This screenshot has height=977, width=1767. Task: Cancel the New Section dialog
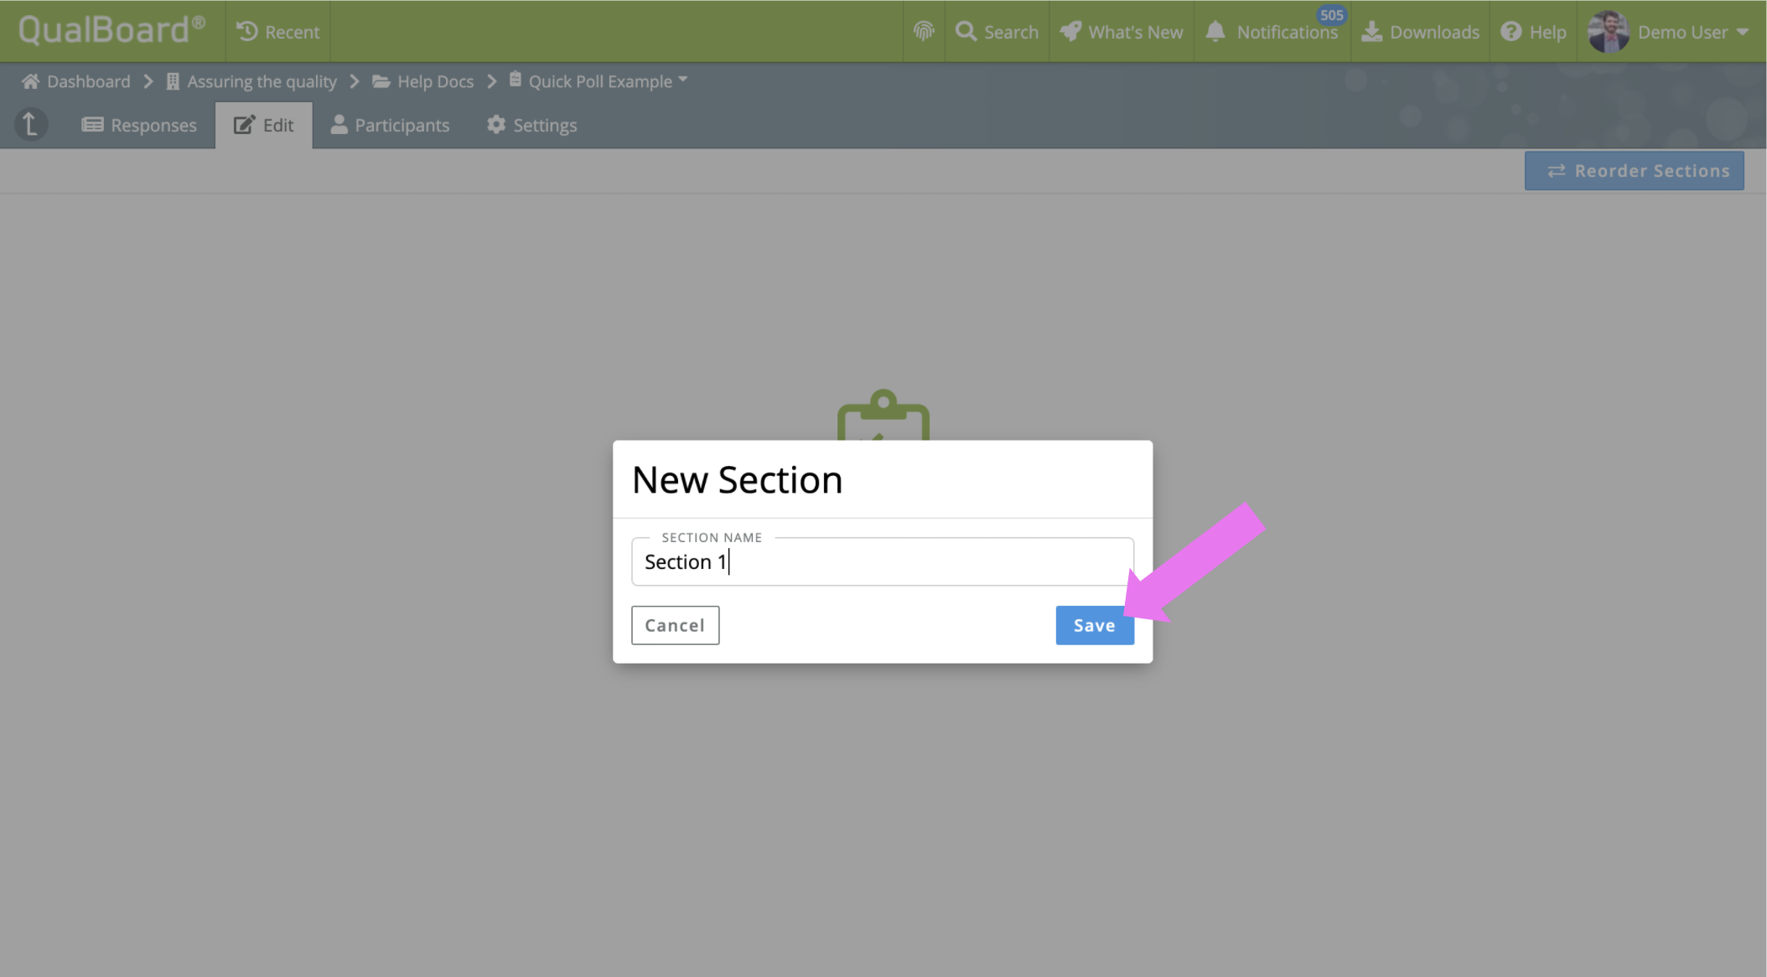click(675, 625)
